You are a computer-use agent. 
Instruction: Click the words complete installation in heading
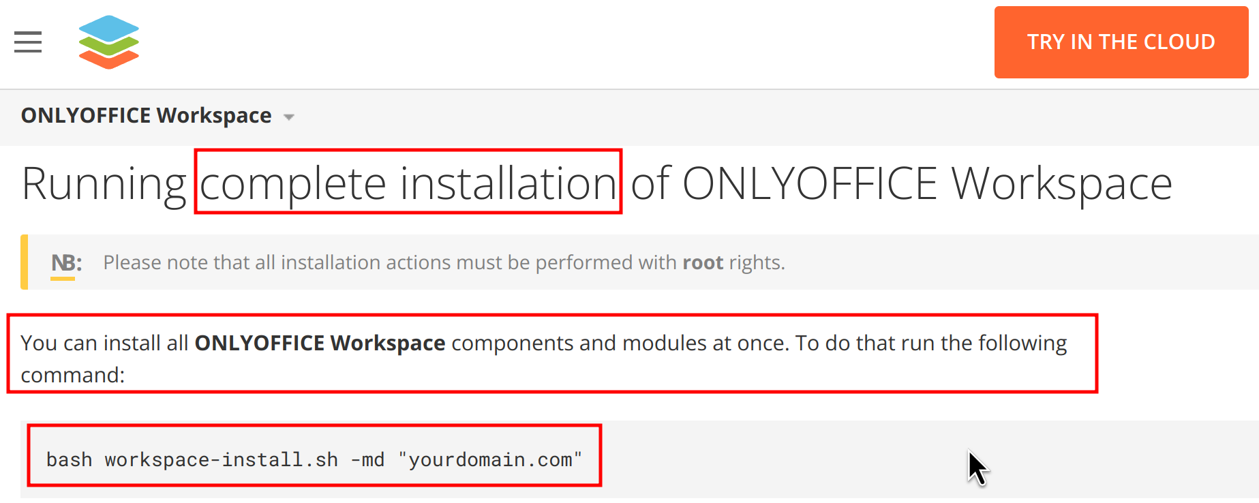(x=408, y=183)
